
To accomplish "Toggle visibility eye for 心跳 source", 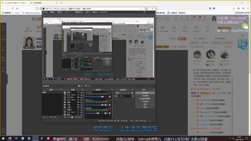I will pos(78,105).
